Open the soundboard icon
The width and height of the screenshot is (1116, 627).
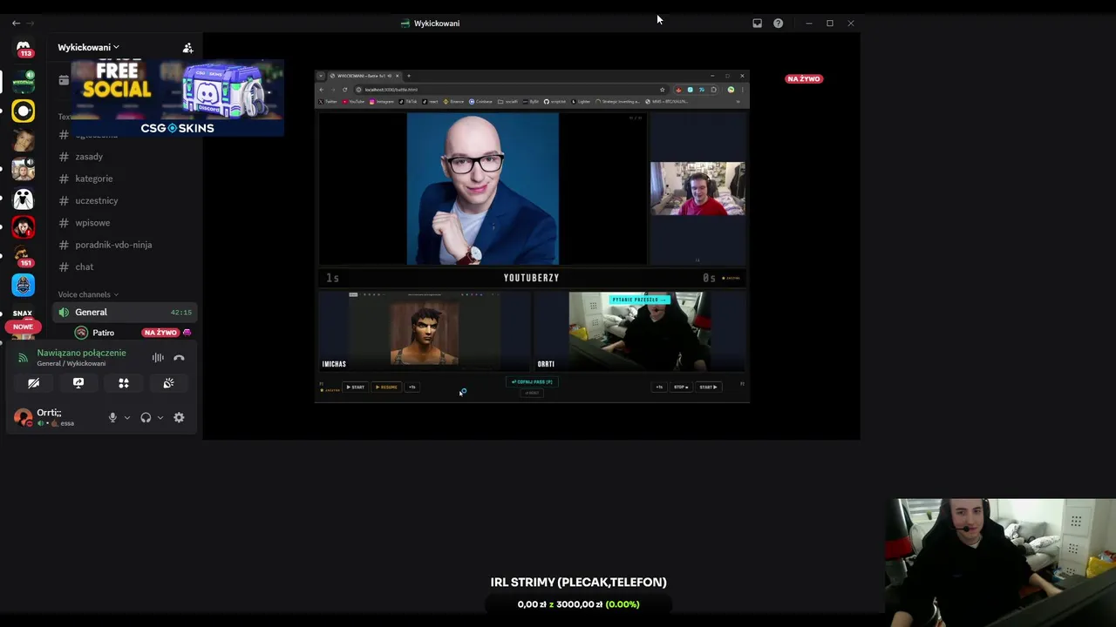(168, 383)
